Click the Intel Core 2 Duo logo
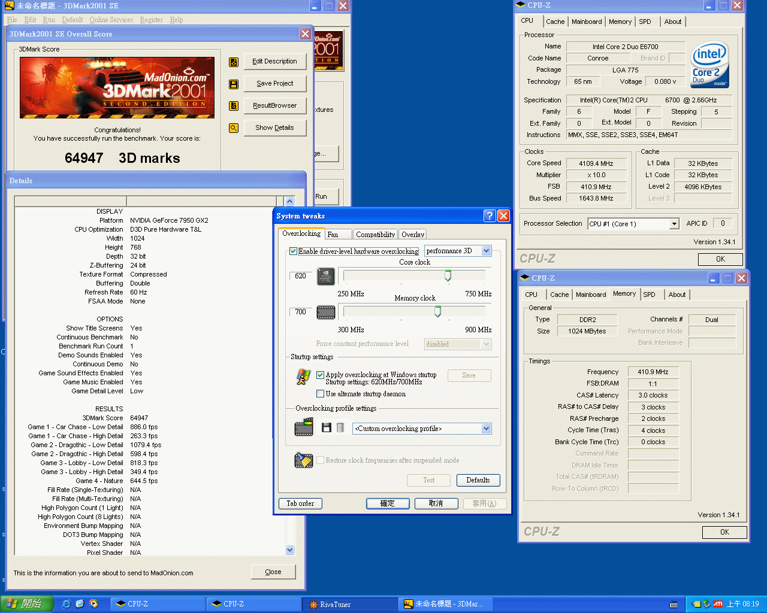767x613 pixels. coord(709,64)
